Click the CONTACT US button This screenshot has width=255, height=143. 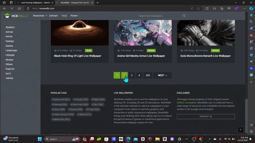tap(206, 116)
